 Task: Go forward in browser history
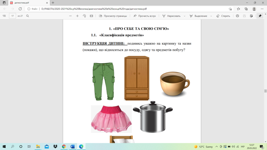12,9
